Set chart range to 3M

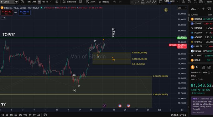click(x=16, y=115)
